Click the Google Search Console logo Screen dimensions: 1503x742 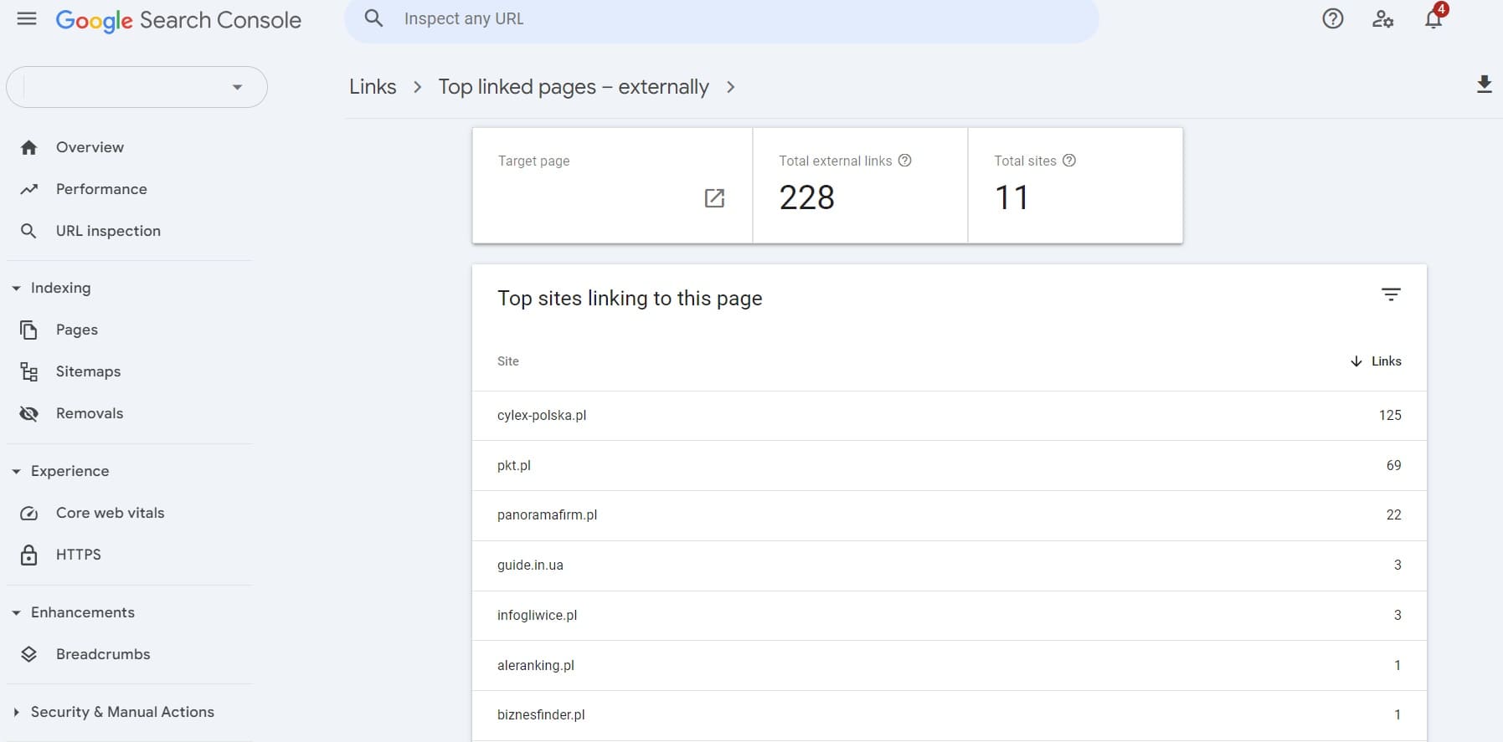(x=178, y=20)
